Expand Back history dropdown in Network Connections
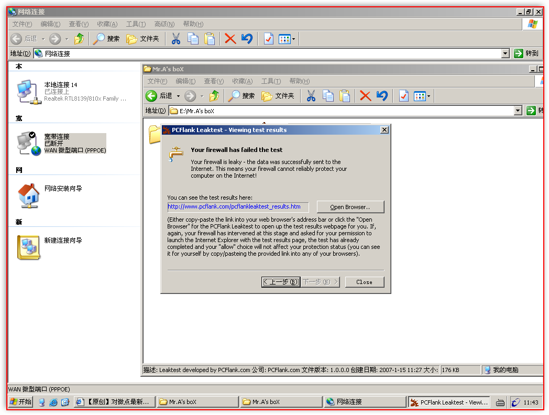Screen dimensions: 549x415 coord(43,39)
